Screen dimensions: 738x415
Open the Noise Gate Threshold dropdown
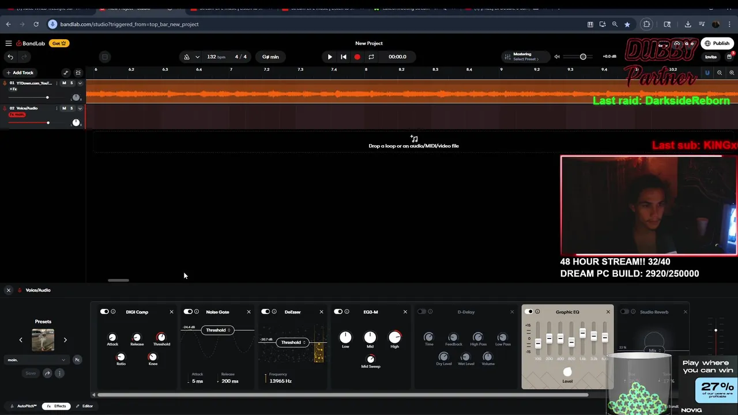coord(219,330)
